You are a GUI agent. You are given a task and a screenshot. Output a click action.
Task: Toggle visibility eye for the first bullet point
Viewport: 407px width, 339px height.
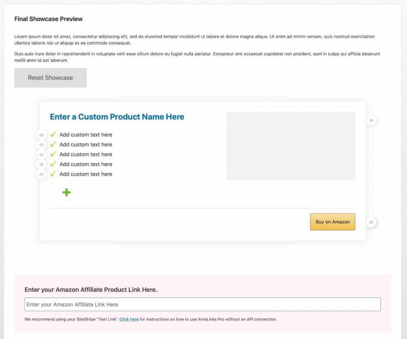(x=41, y=135)
